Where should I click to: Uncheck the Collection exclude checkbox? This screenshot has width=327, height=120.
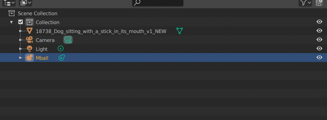tap(20, 22)
